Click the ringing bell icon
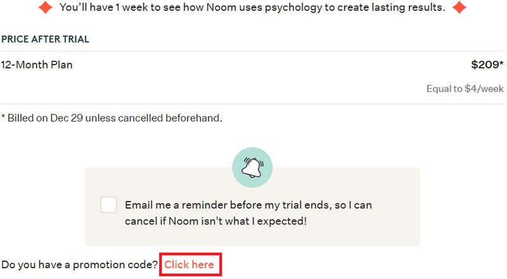Image resolution: width=507 pixels, height=279 pixels. coord(252,167)
